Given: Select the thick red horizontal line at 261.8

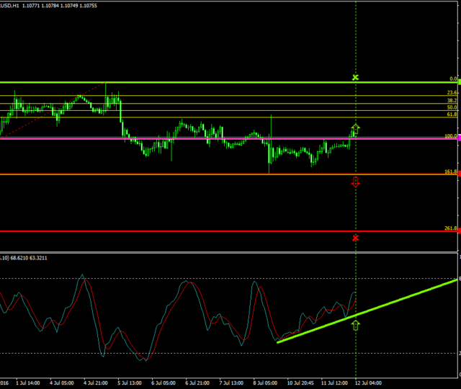Looking at the screenshot, I should (216, 231).
